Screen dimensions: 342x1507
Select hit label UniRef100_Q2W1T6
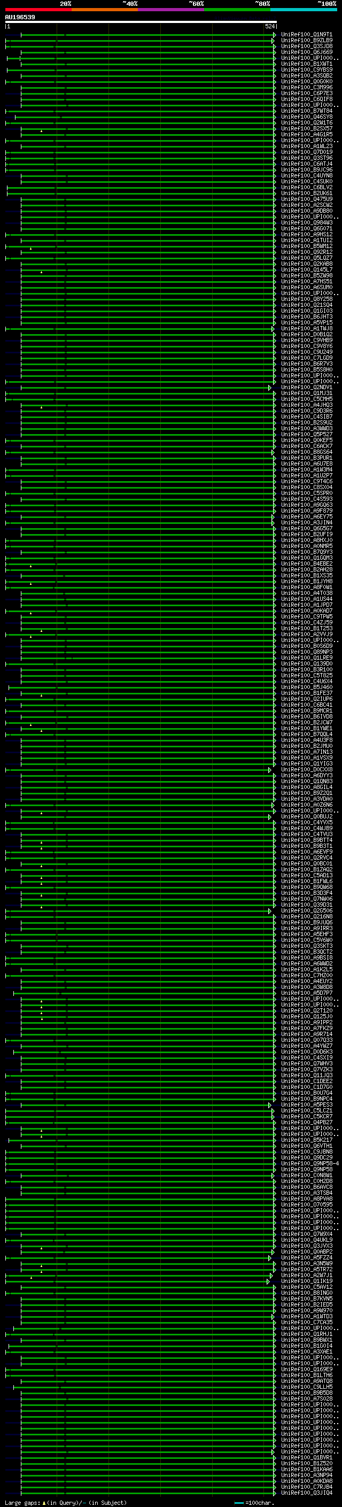pyautogui.click(x=307, y=123)
